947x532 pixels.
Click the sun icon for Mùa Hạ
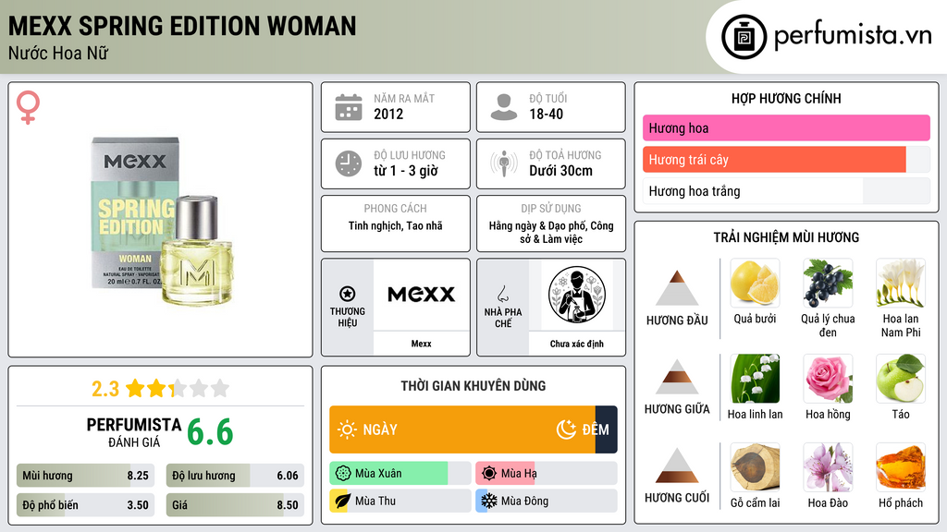pyautogui.click(x=489, y=474)
